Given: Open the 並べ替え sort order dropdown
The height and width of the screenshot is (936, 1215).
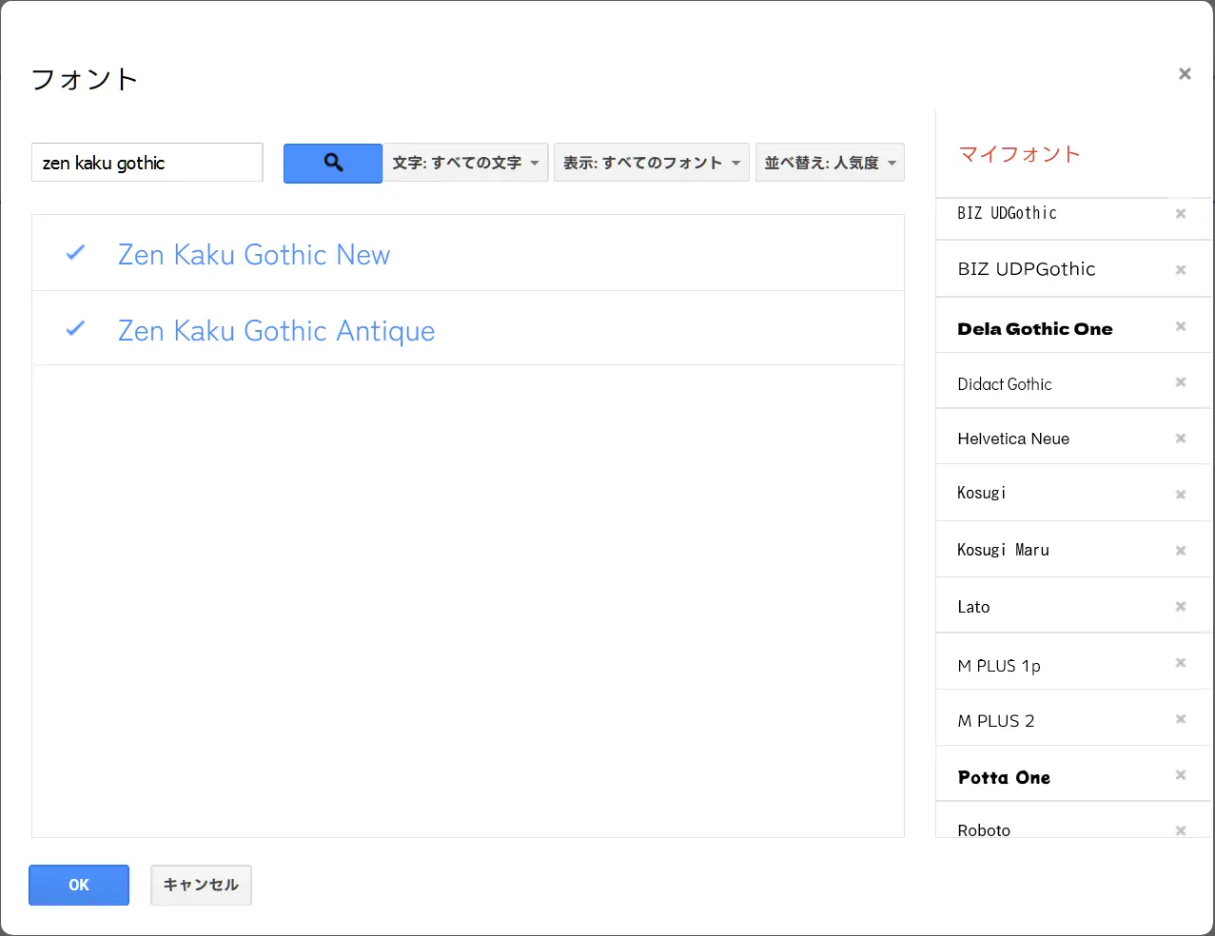Looking at the screenshot, I should [829, 163].
